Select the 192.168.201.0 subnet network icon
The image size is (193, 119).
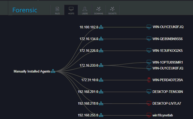click(x=101, y=91)
